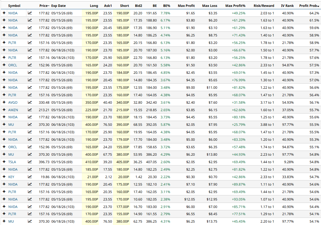Open the chart icon for the KEY row
Viewport: 321px width, 225px height.
30,177
